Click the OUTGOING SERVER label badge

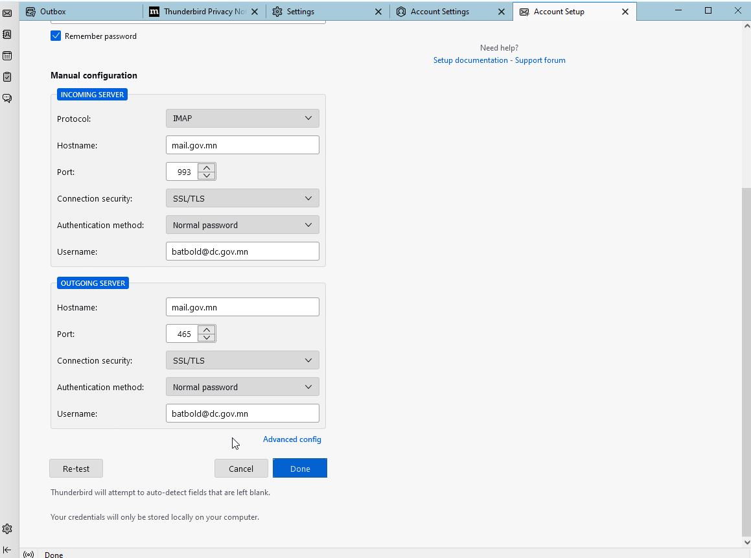93,283
